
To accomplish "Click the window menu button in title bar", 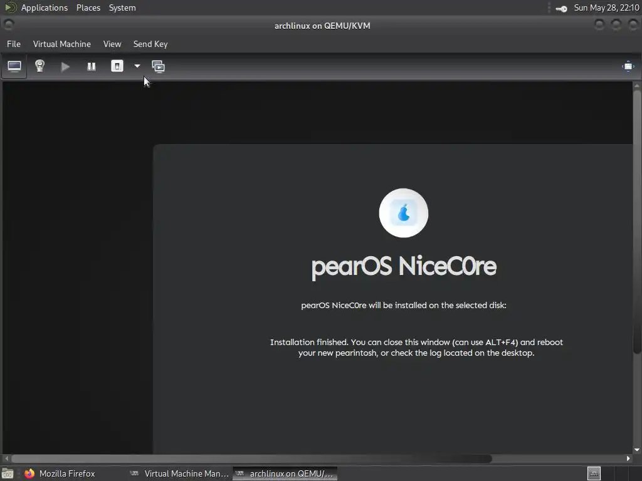I will [x=9, y=25].
